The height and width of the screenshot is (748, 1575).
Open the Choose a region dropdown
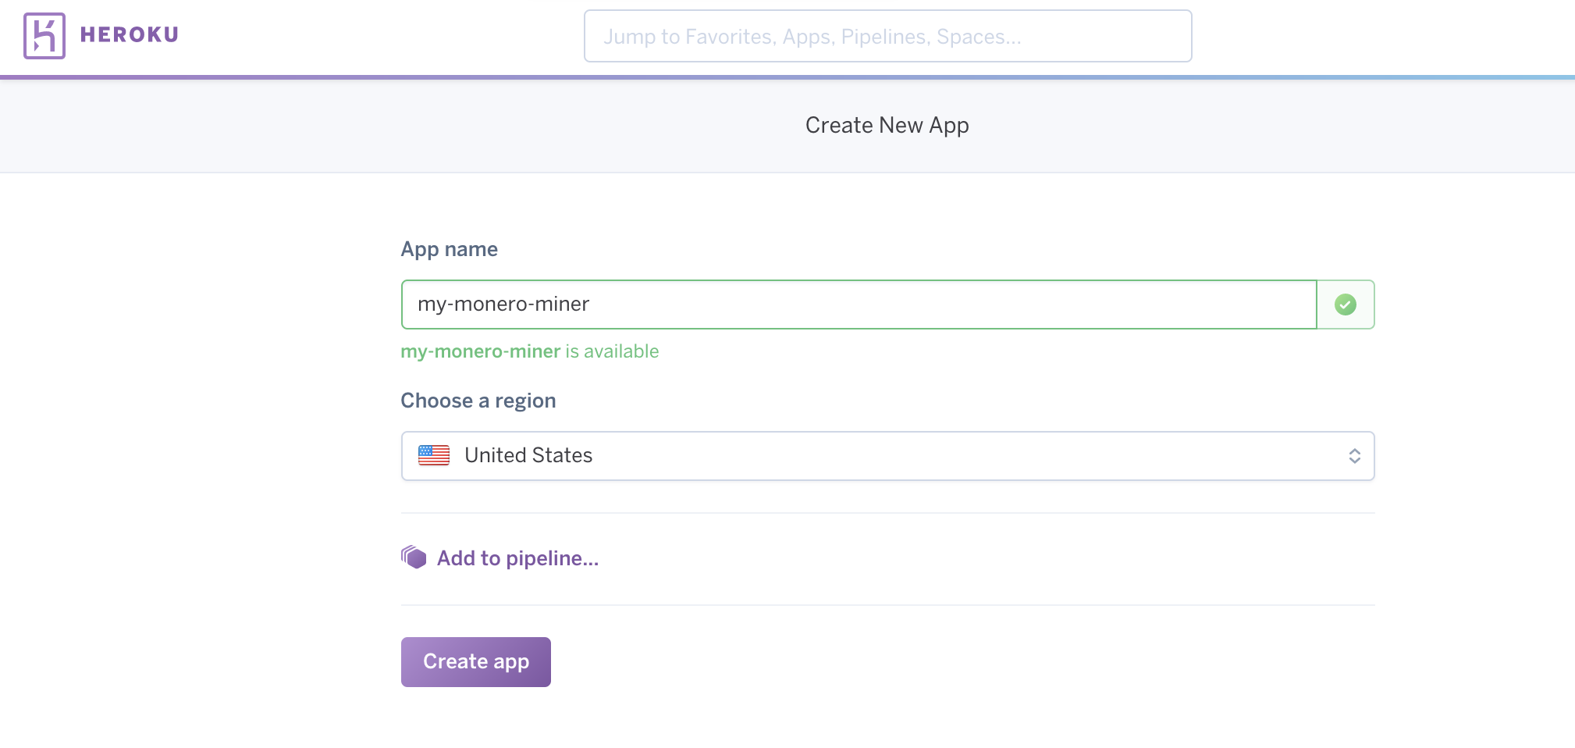[887, 456]
